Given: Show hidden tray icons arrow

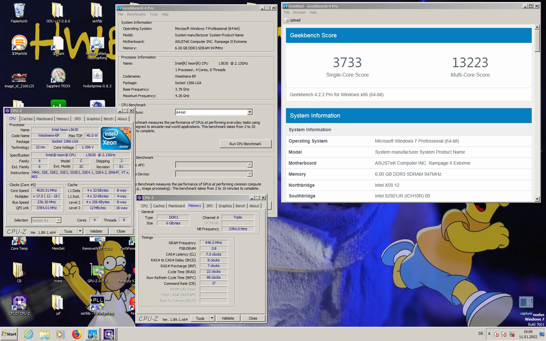Looking at the screenshot, I should [489, 334].
